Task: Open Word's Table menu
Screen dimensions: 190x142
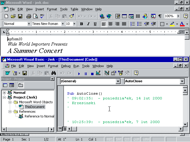Action: (x=74, y=9)
